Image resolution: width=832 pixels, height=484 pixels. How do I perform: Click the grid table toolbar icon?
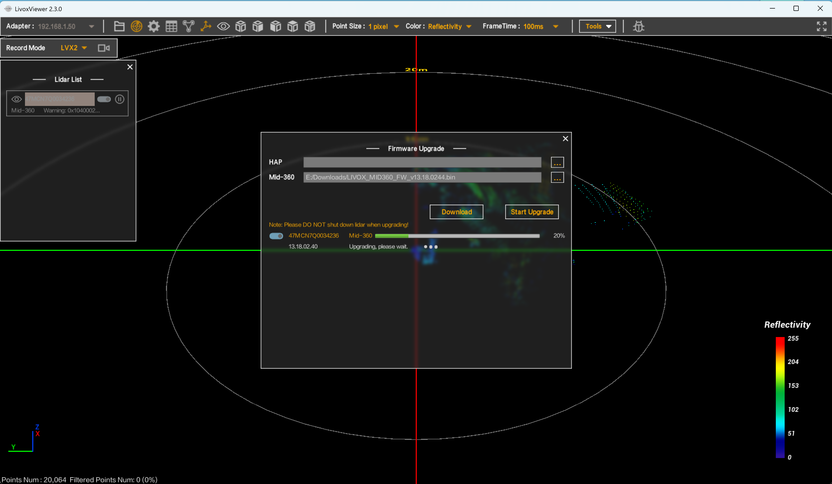171,26
